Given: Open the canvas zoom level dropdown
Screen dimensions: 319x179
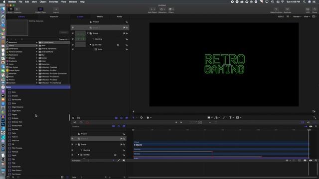Looking at the screenshot, I should click(281, 16).
